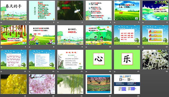Select slide 22 peach orchard photo
Screen dimensions: 169x97
(99, 84)
